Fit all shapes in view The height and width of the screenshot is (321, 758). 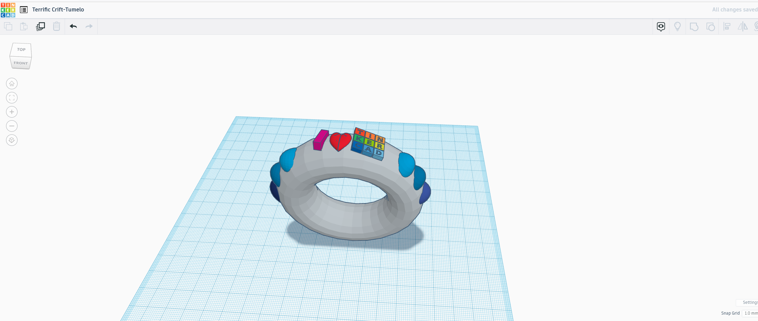click(x=12, y=98)
